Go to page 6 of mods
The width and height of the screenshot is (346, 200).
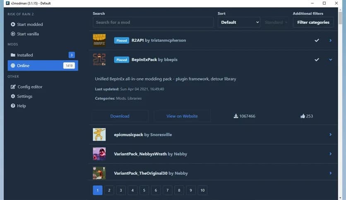[156, 190]
